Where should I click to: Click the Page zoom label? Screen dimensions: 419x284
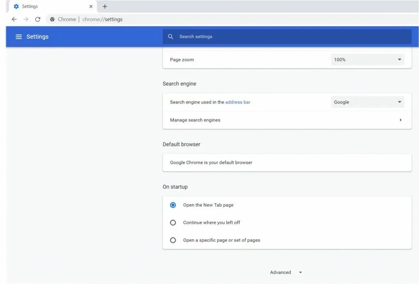(182, 60)
